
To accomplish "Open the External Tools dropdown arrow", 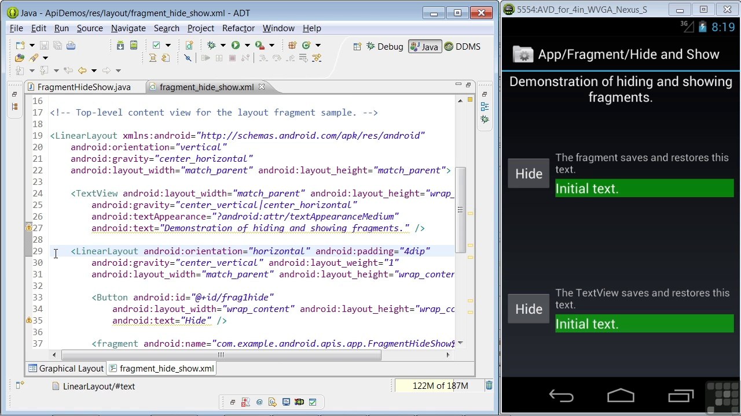I will pyautogui.click(x=272, y=46).
